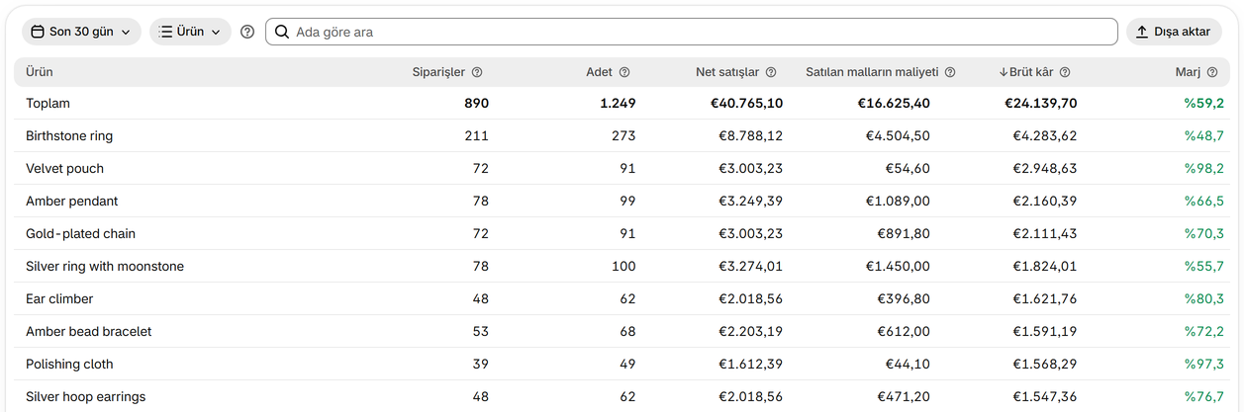This screenshot has height=412, width=1244.
Task: Click the Polishing cloth cost €44,10
Action: click(908, 364)
